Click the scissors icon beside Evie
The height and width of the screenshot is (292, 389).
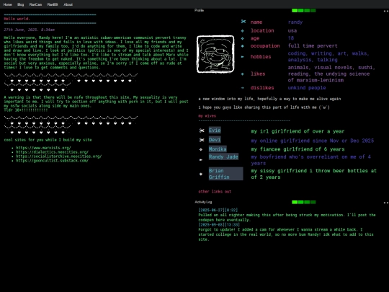click(202, 130)
